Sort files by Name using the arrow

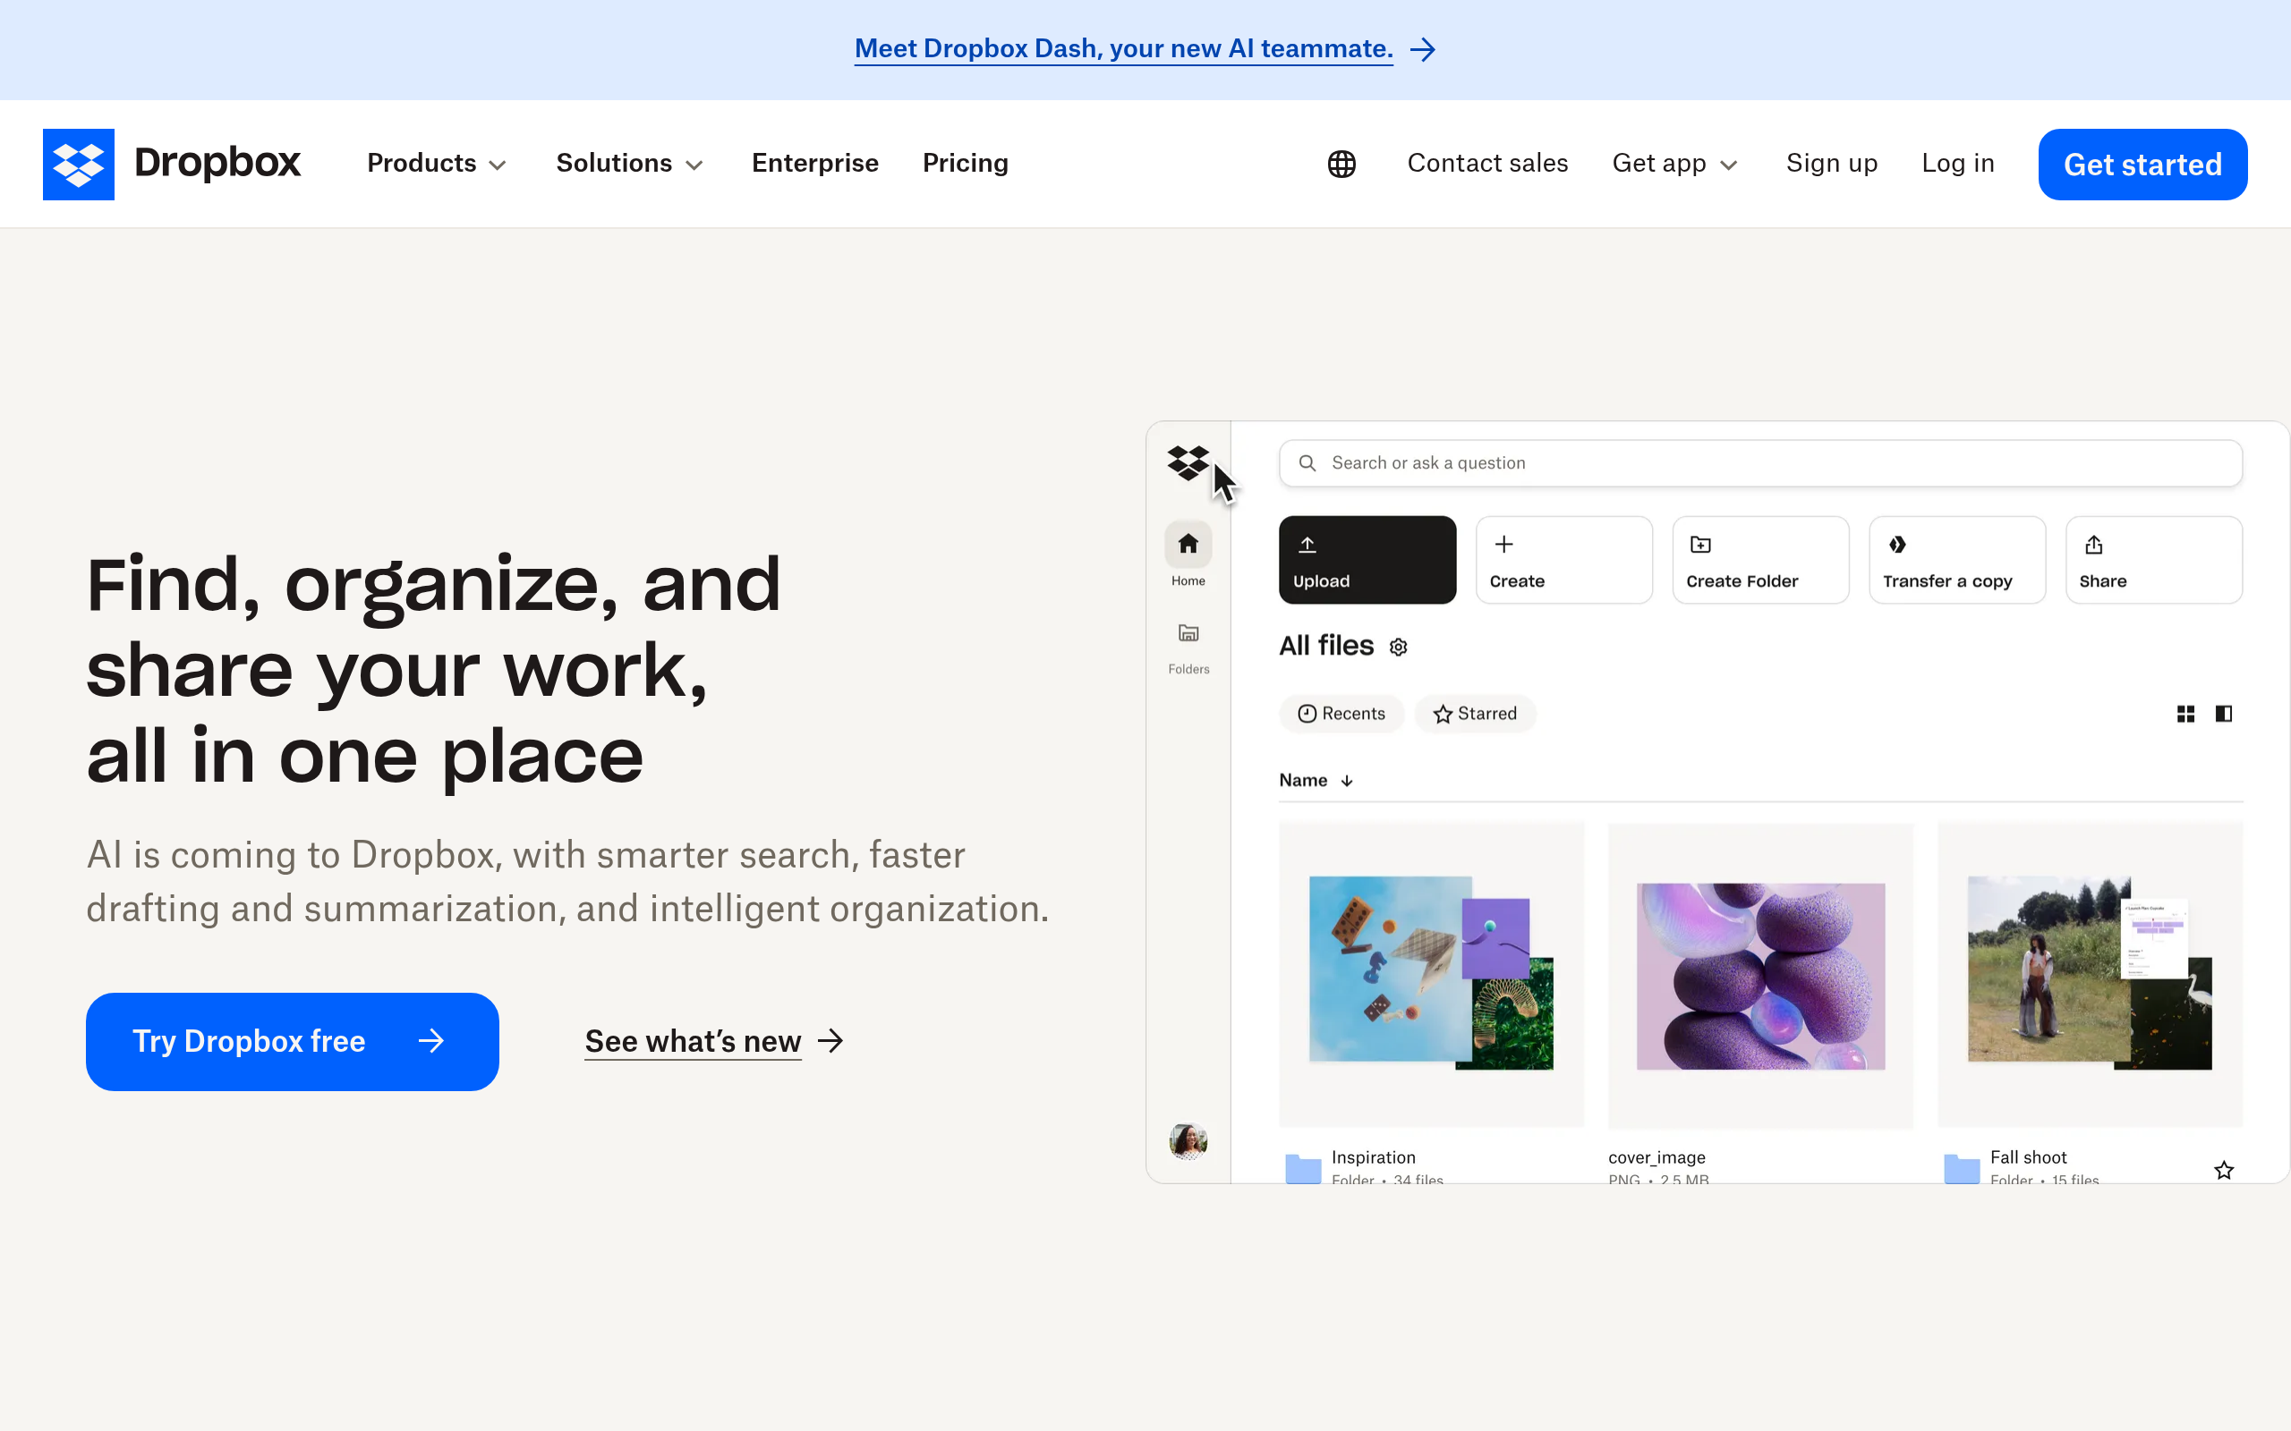click(1347, 780)
